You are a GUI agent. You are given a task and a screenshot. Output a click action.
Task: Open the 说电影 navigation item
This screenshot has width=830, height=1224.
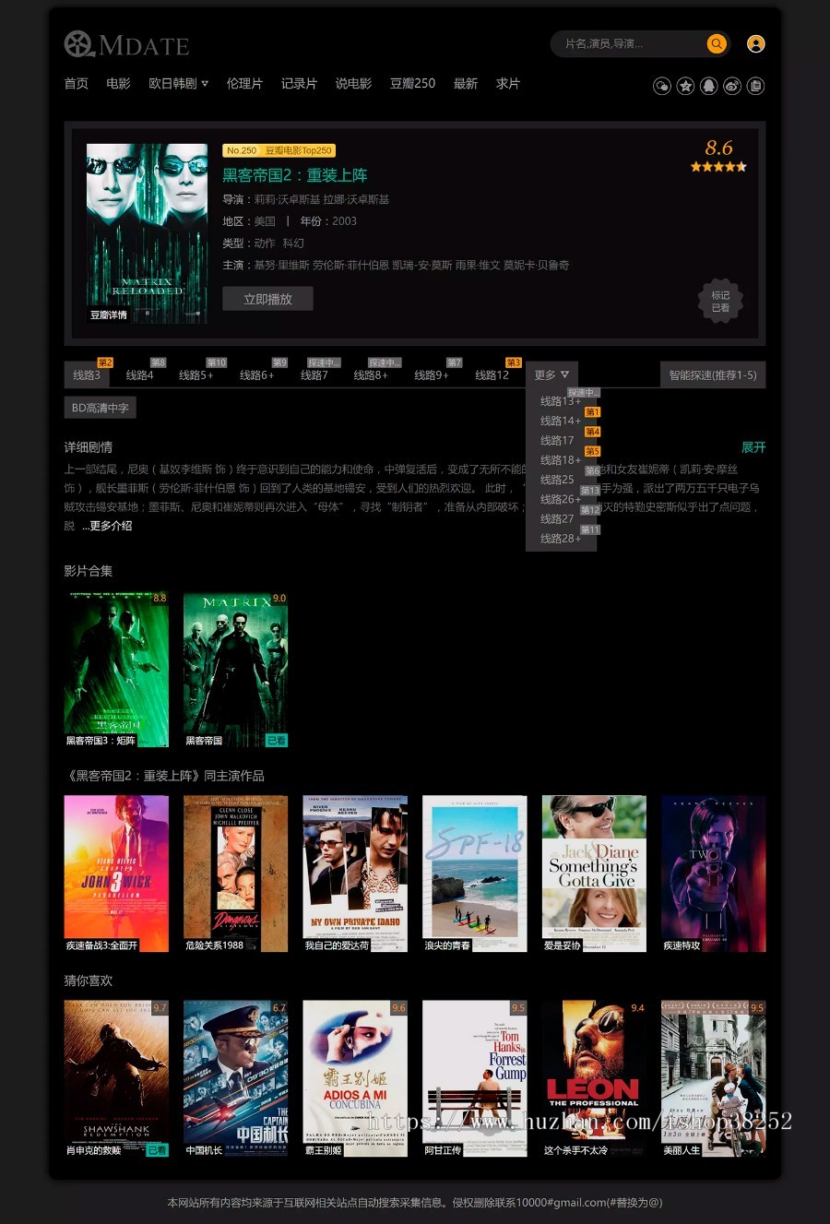click(353, 83)
